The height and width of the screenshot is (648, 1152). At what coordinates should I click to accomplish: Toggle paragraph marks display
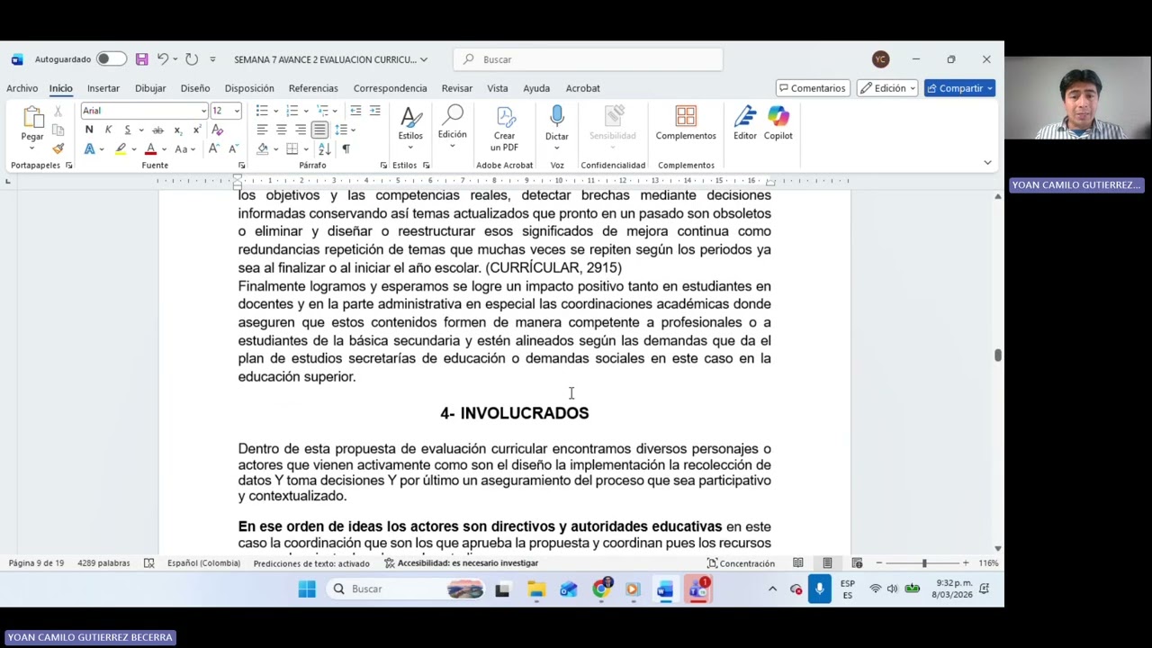point(346,148)
